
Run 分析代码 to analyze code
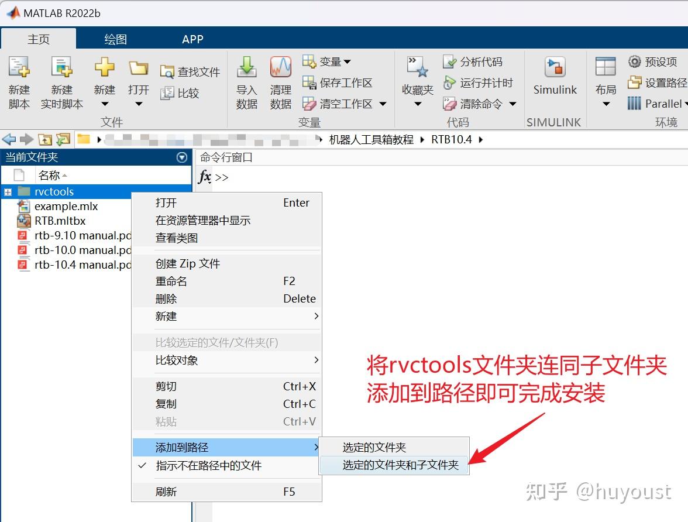pyautogui.click(x=481, y=61)
